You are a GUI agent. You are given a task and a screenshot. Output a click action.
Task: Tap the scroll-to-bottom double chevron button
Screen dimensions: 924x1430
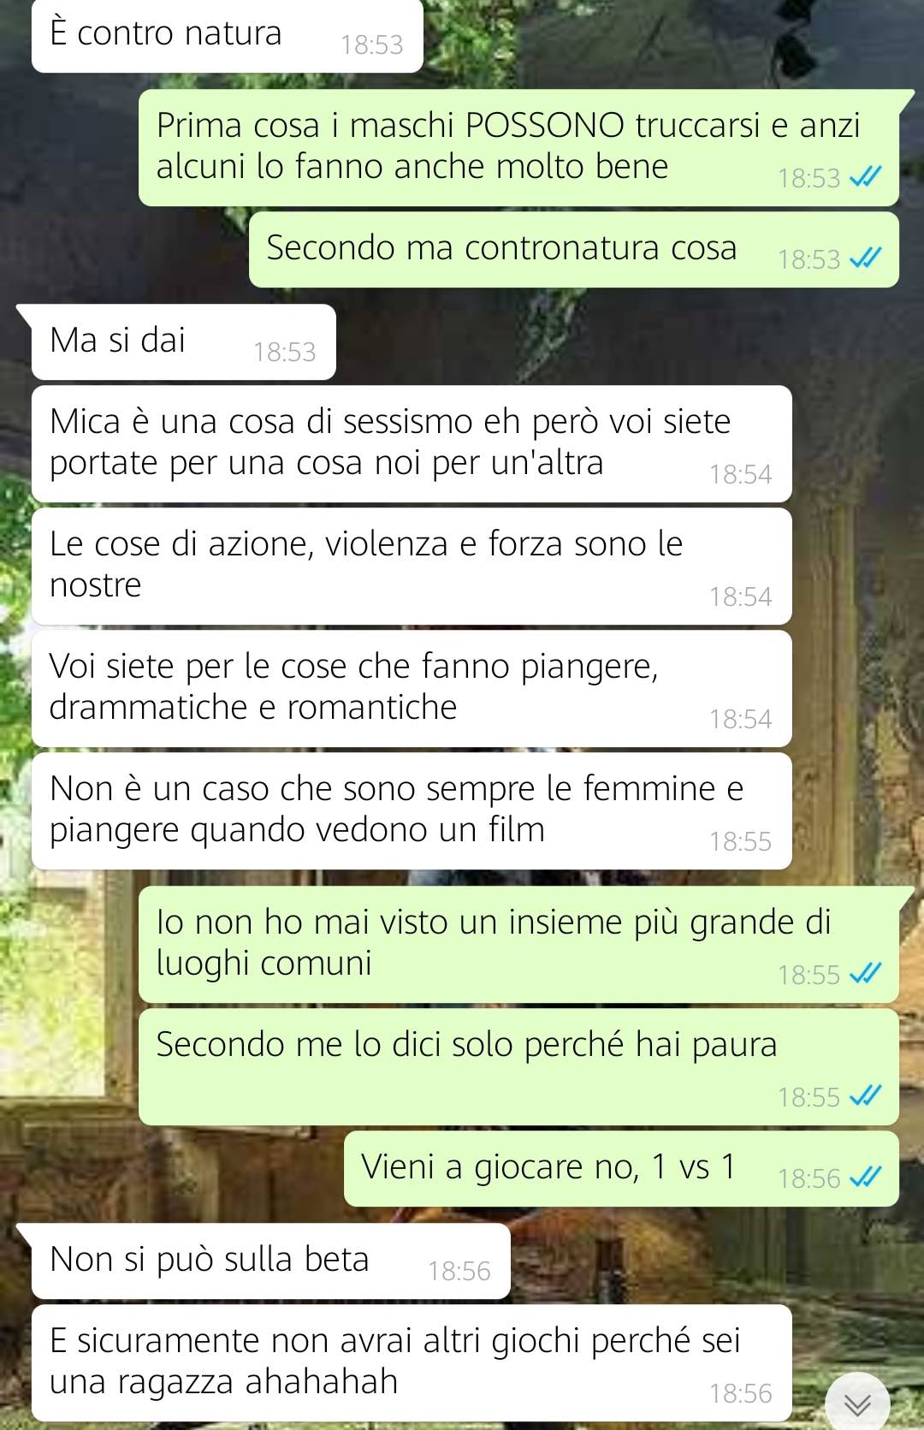[x=857, y=1403]
